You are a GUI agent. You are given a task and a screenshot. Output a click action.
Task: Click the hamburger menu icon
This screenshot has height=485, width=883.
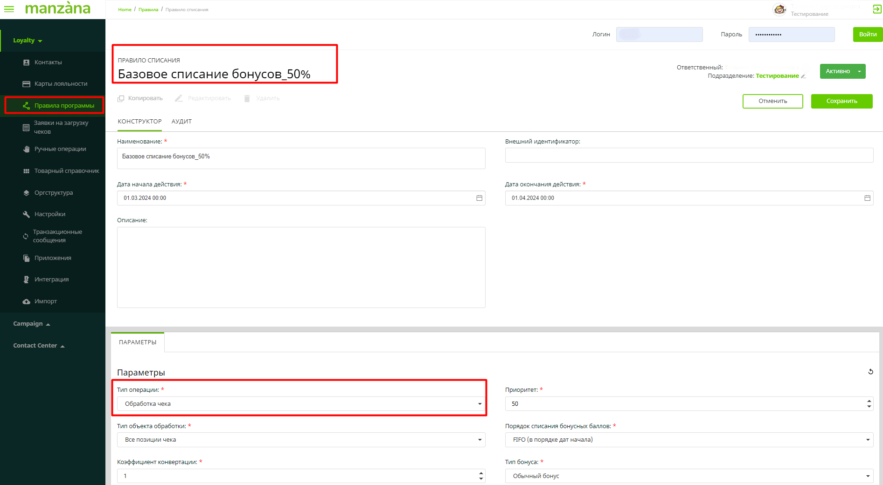[x=9, y=9]
